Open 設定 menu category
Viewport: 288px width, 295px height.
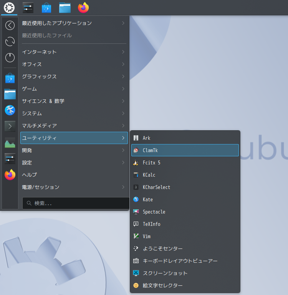point(74,162)
